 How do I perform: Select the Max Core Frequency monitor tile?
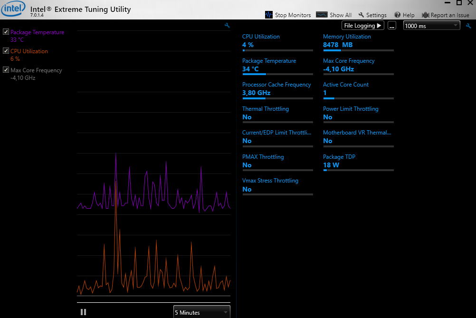click(x=358, y=66)
